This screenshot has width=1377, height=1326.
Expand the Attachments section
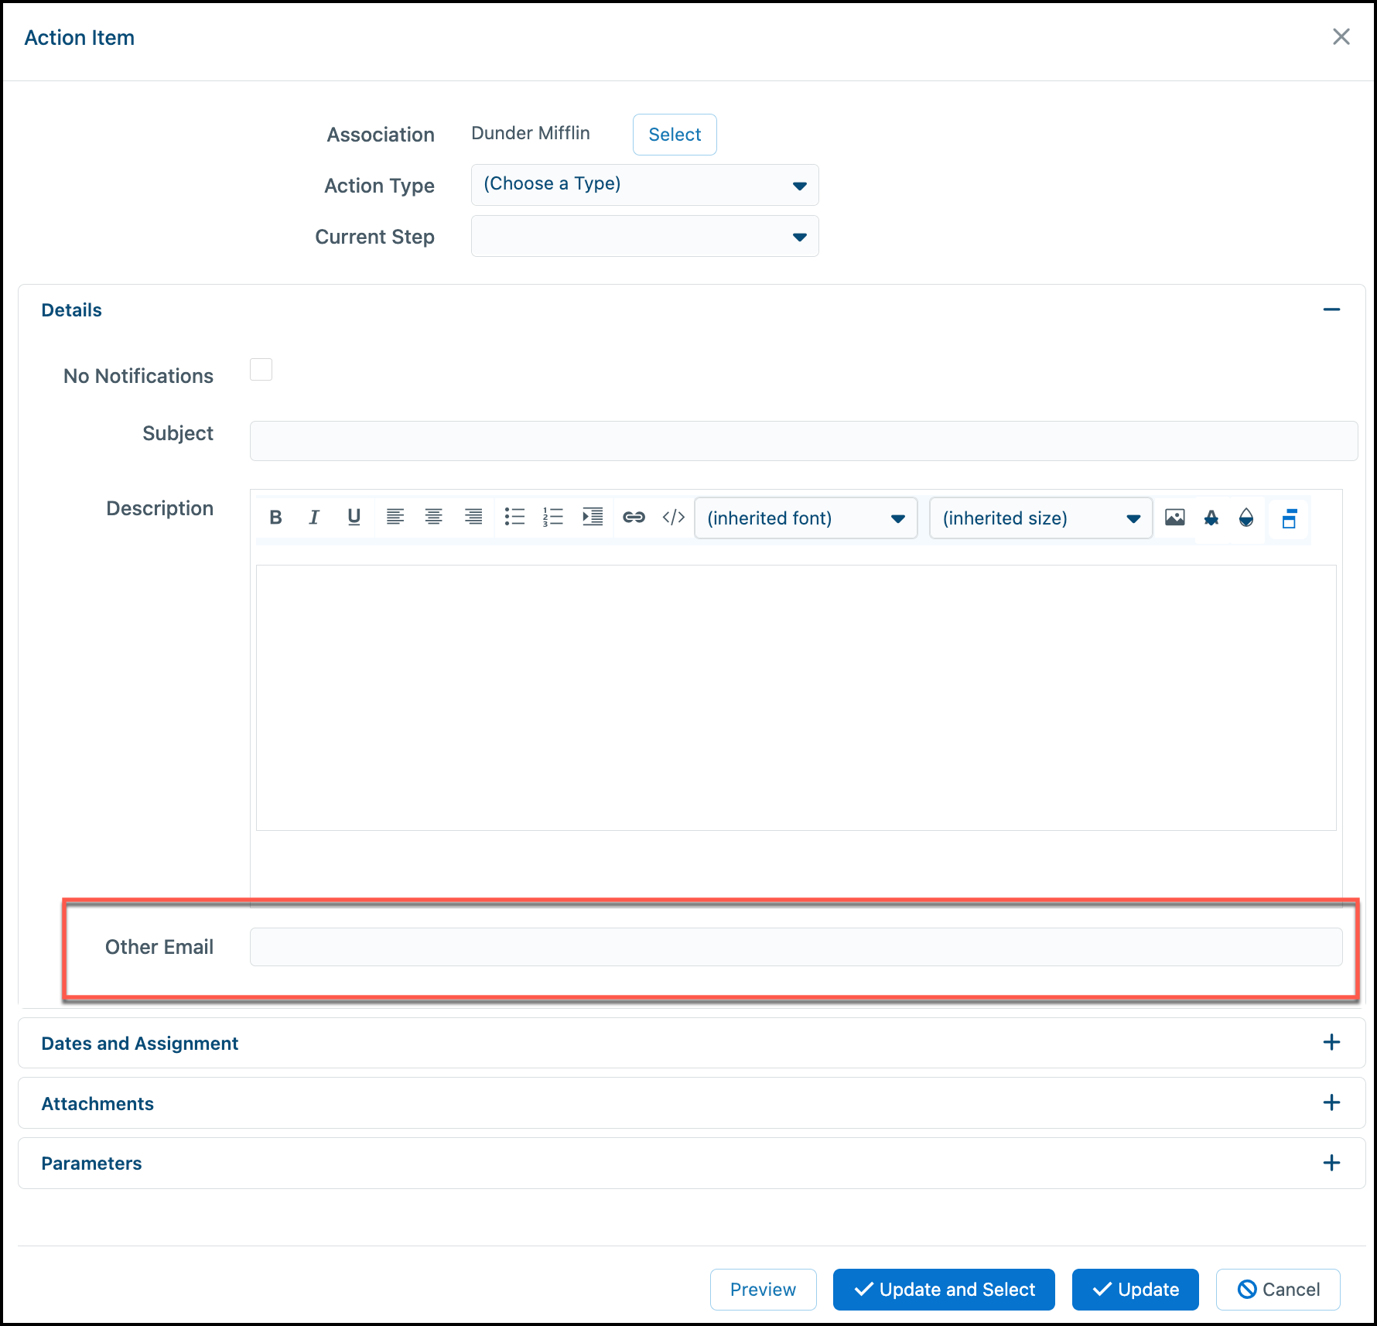click(x=1331, y=1102)
